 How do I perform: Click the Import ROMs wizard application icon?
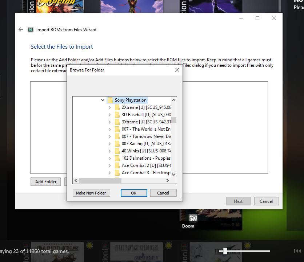click(x=31, y=30)
